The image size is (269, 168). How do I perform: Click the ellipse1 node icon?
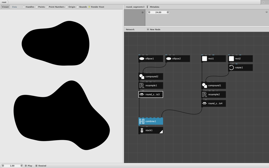click(142, 59)
